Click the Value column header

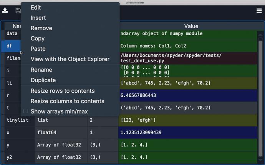tap(191, 26)
